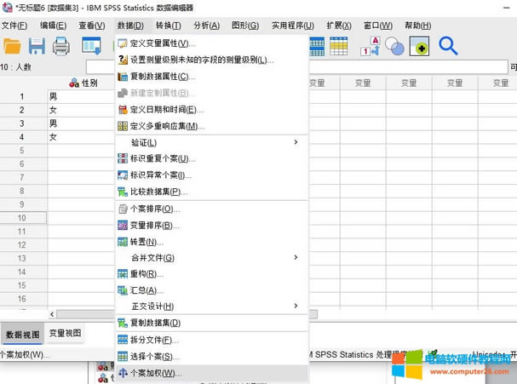Open 标识重复个案 from the menu

click(162, 158)
